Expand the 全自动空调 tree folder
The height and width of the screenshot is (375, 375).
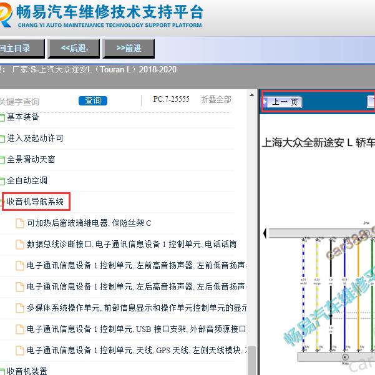tap(27, 180)
